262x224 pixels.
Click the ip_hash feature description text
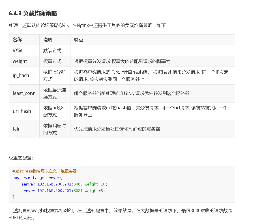tap(151, 76)
